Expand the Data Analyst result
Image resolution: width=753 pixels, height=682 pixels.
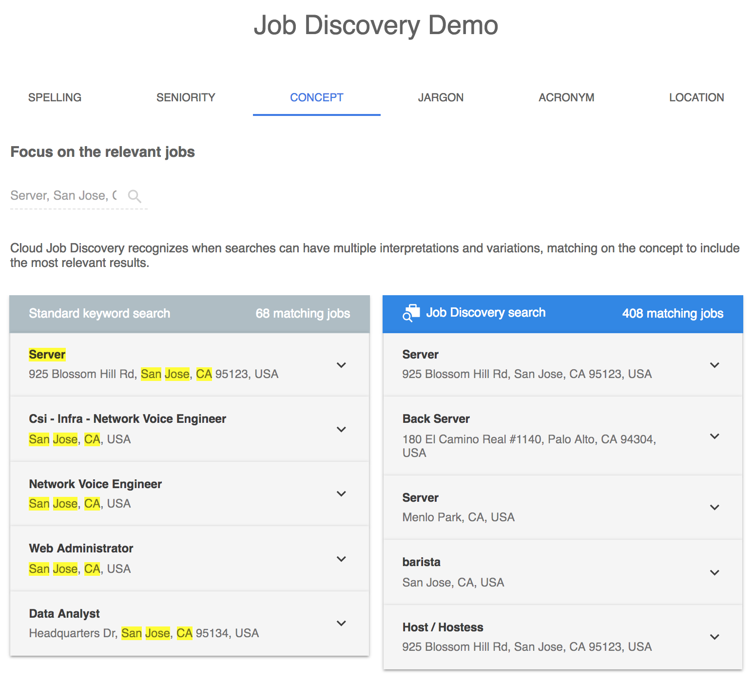coord(341,623)
